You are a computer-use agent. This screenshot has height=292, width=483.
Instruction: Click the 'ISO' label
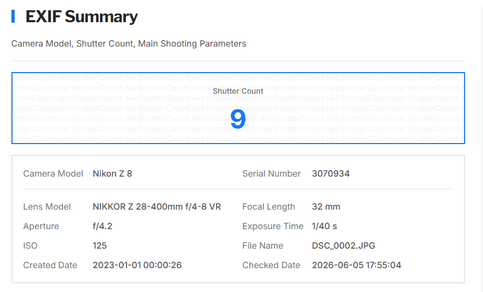point(30,246)
